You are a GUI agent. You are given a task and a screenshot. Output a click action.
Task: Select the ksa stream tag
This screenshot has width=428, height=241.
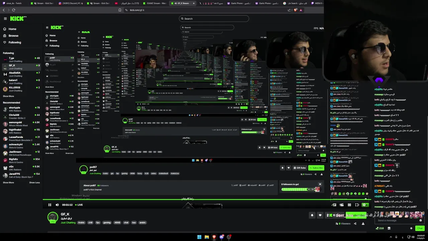(x=134, y=223)
